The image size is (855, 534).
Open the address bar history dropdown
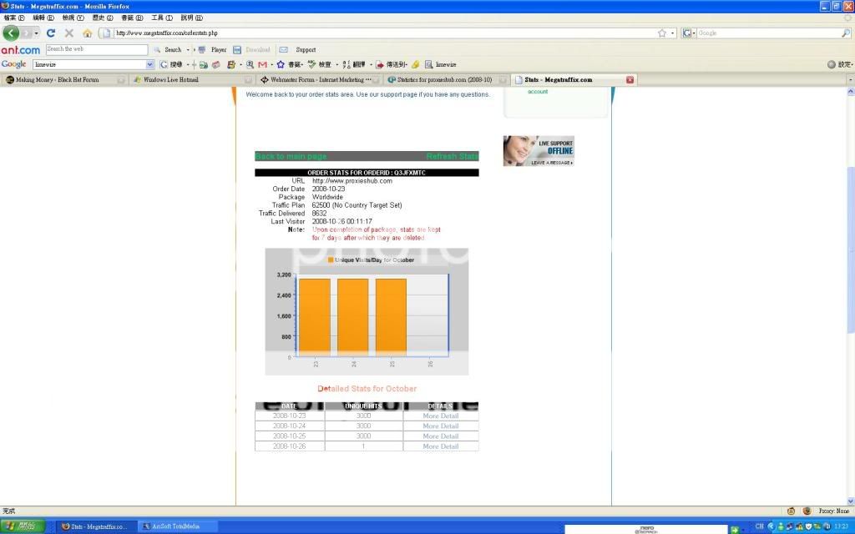coord(672,33)
